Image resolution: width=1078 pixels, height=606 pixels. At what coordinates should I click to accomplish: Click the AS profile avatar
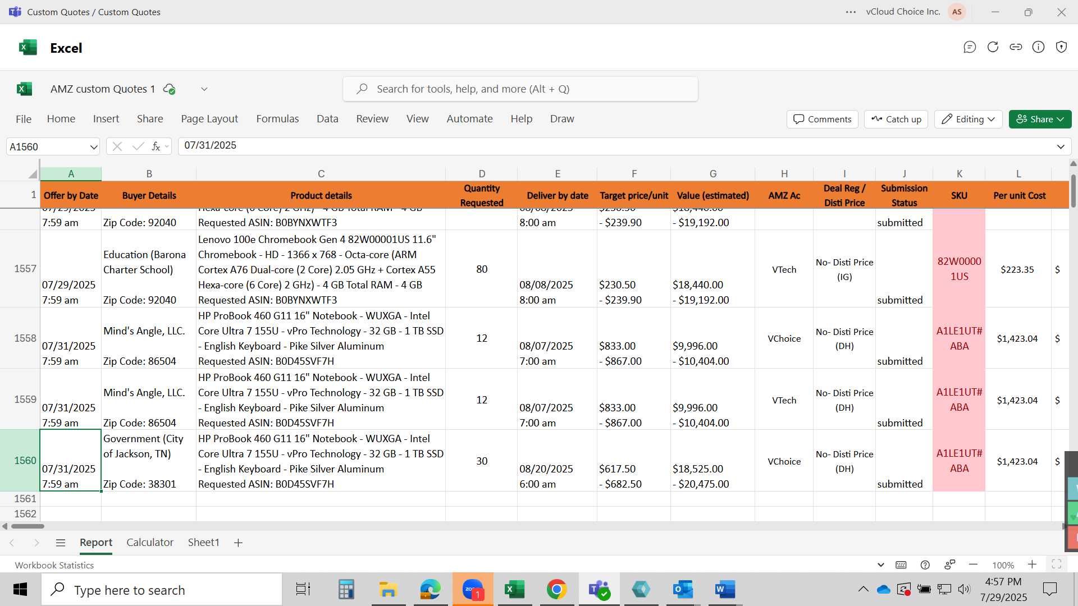957,12
